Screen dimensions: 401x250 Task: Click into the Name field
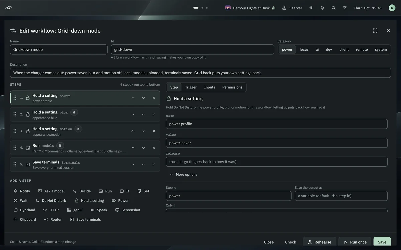(59, 49)
